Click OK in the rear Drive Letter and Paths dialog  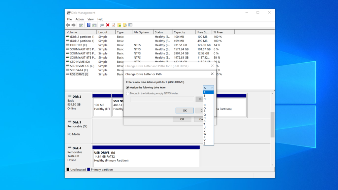[x=182, y=119]
